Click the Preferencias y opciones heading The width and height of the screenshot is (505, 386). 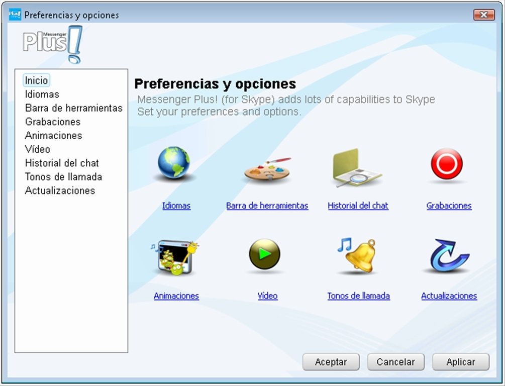[x=215, y=84]
